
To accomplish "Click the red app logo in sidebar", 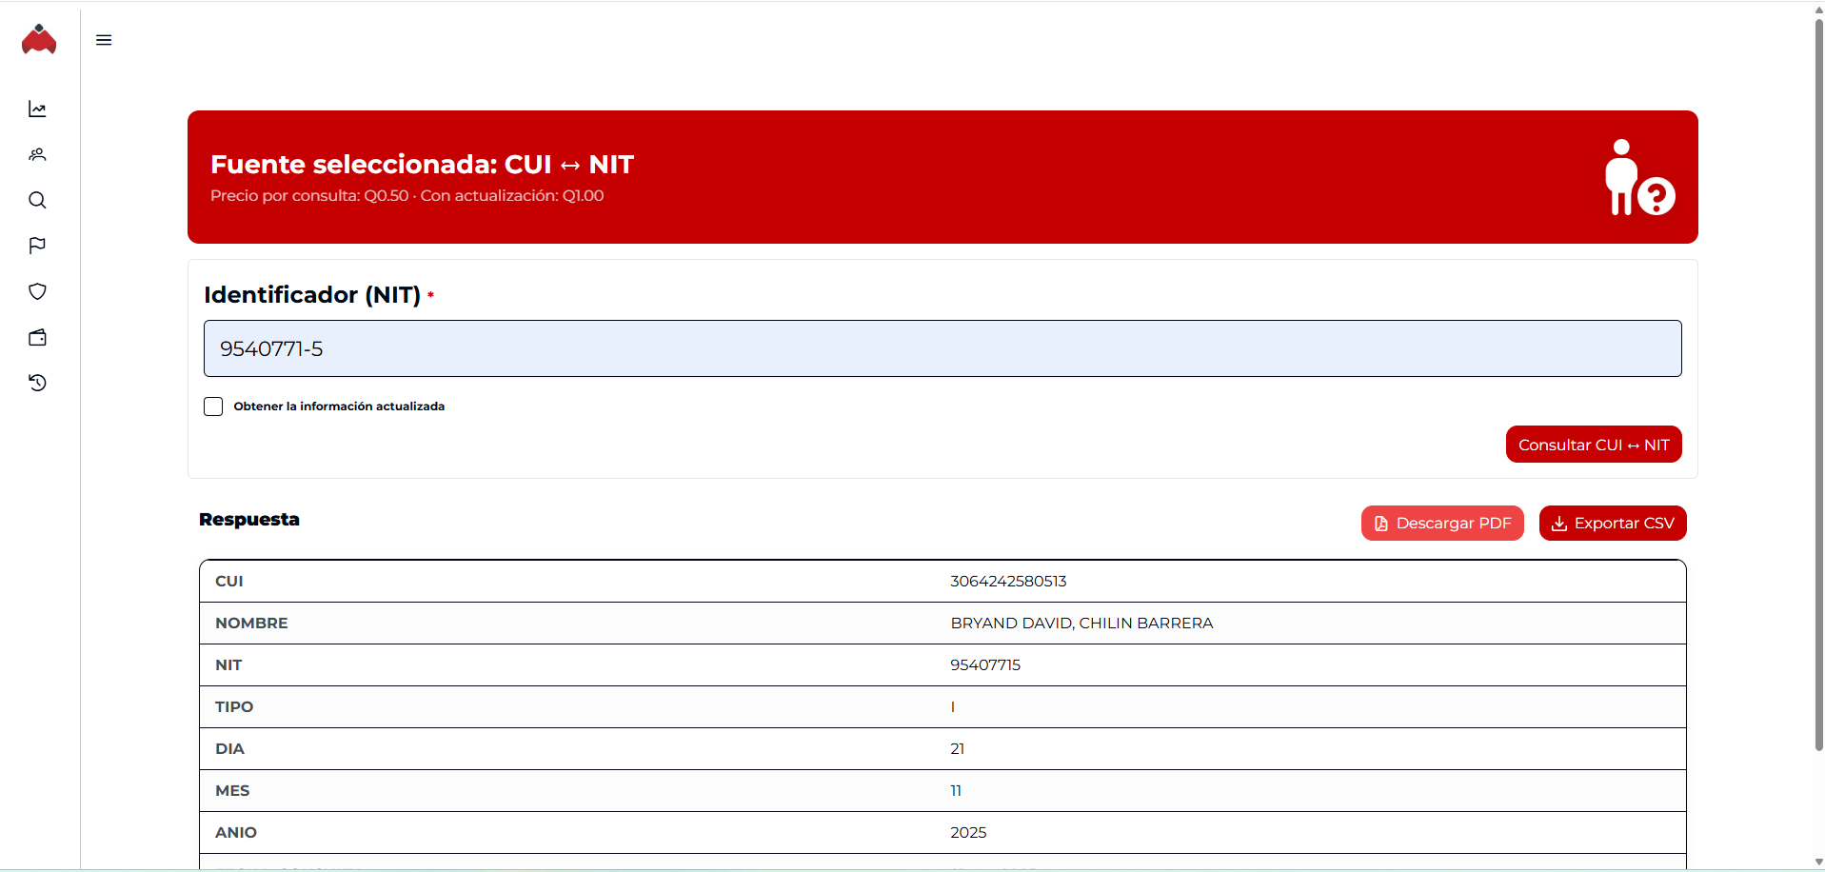I will click(x=39, y=40).
